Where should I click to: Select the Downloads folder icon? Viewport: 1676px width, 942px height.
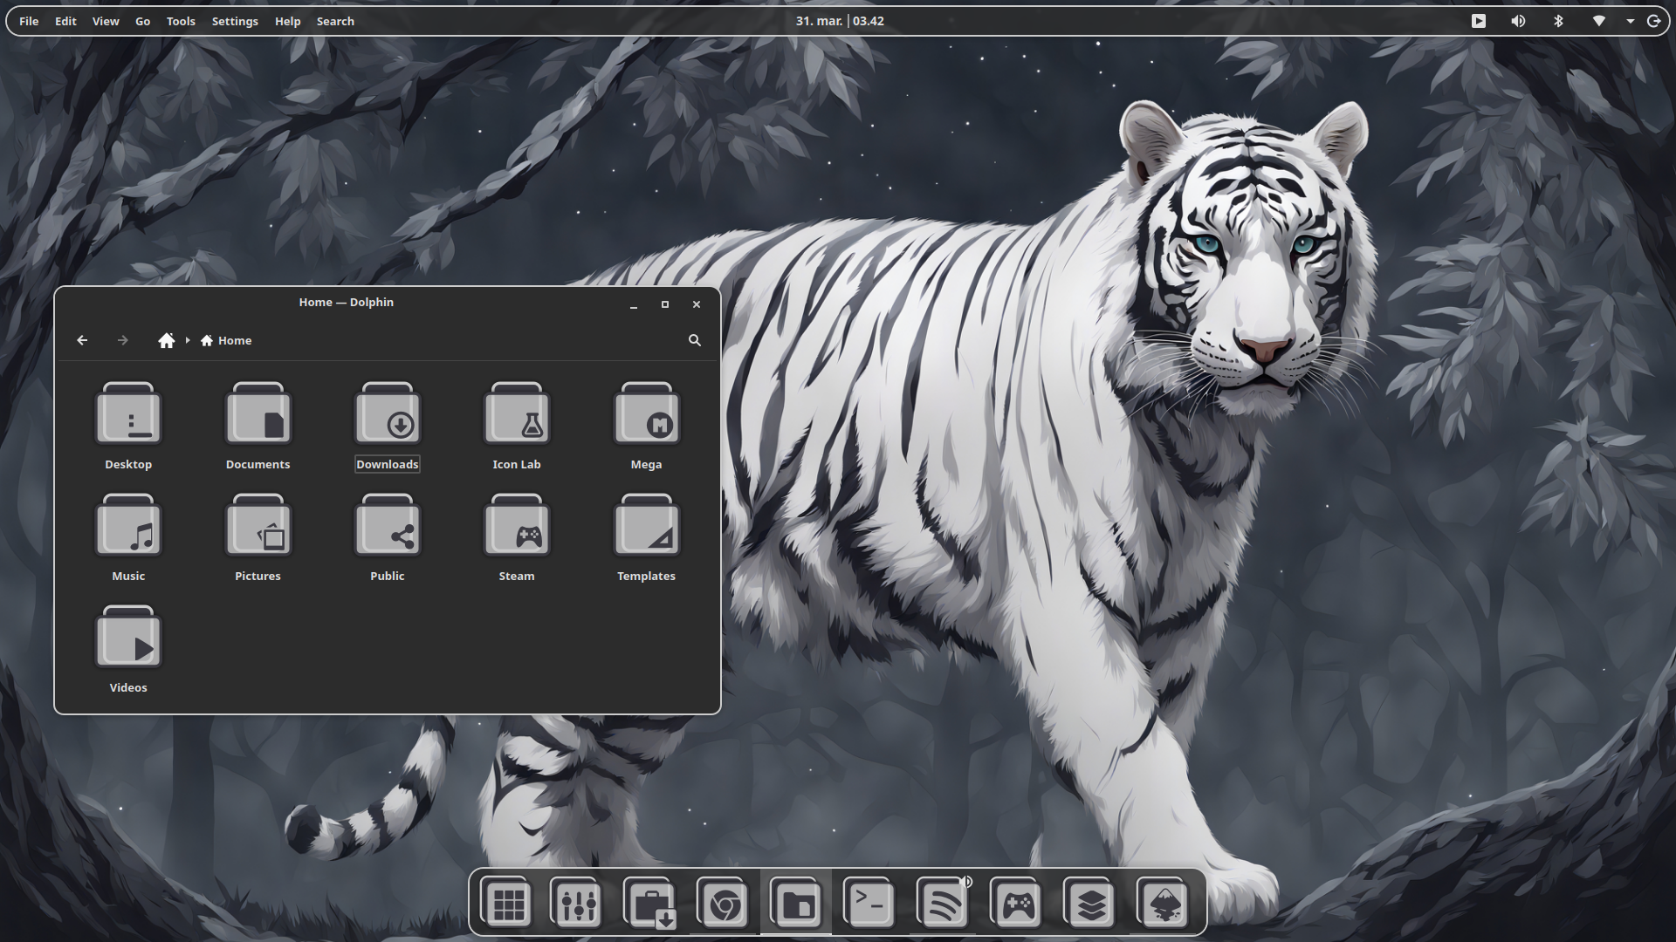pos(388,413)
